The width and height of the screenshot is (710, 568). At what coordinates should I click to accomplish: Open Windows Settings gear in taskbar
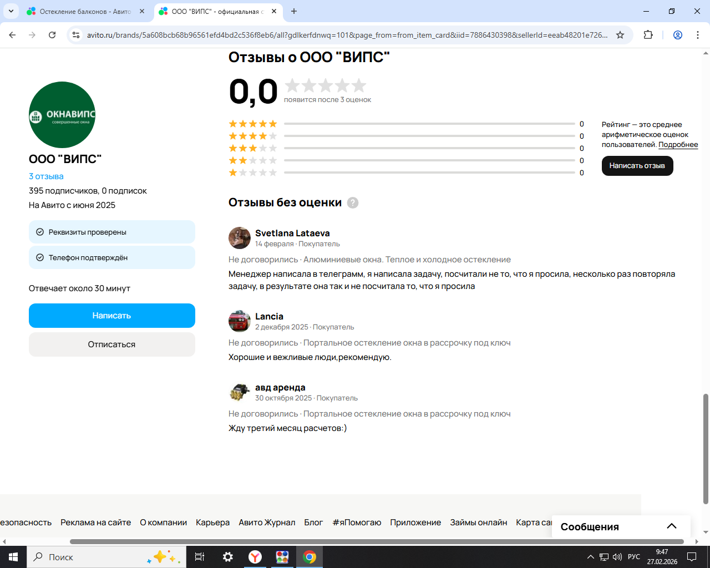pos(228,557)
